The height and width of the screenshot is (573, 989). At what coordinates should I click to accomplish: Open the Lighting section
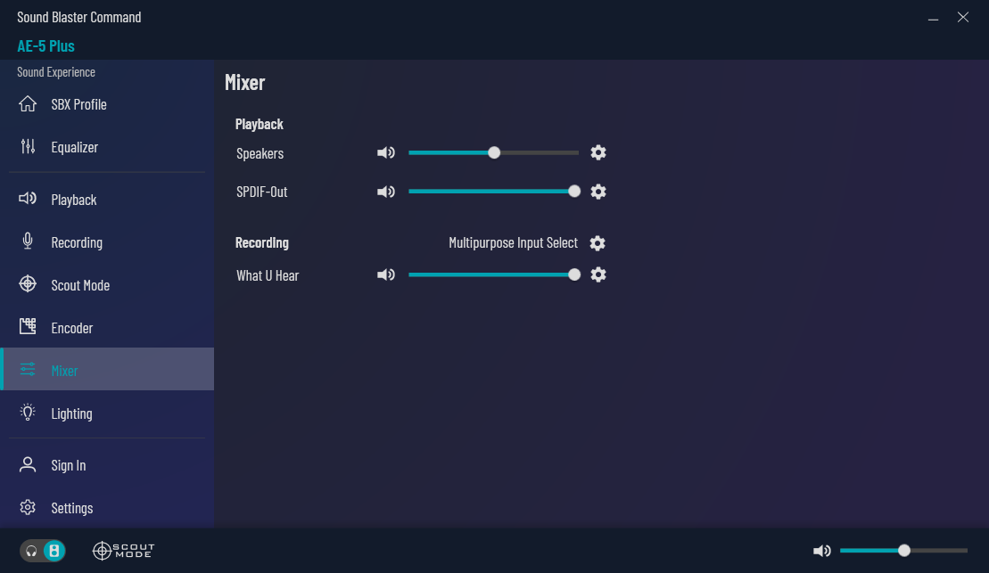click(107, 413)
